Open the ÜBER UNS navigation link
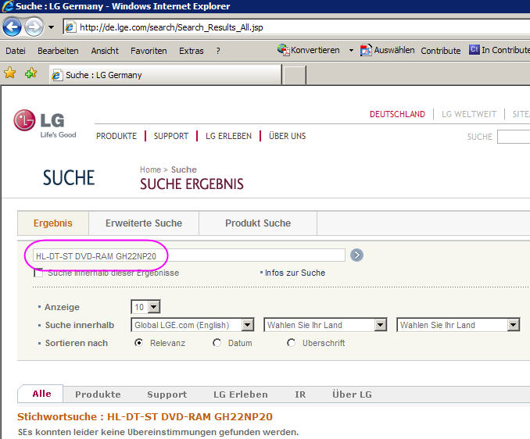The width and height of the screenshot is (530, 439). (288, 136)
